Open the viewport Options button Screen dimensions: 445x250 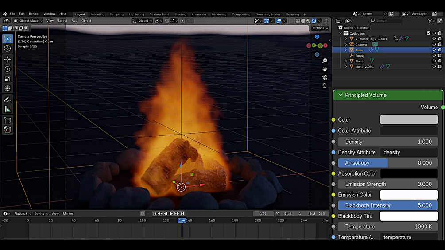[320, 28]
